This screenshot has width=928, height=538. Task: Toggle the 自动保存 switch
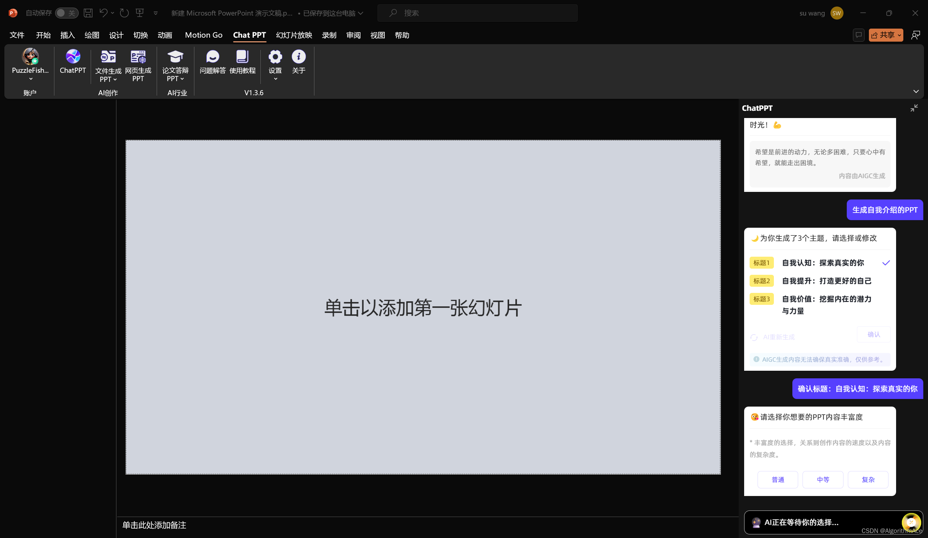point(67,13)
